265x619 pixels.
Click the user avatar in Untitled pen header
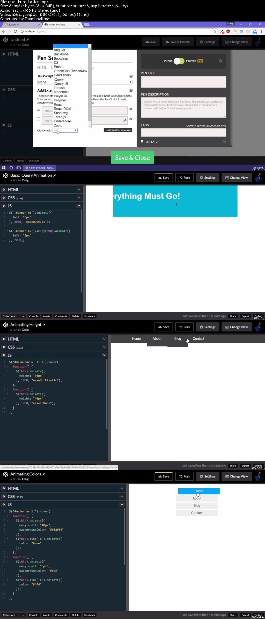pos(258,42)
